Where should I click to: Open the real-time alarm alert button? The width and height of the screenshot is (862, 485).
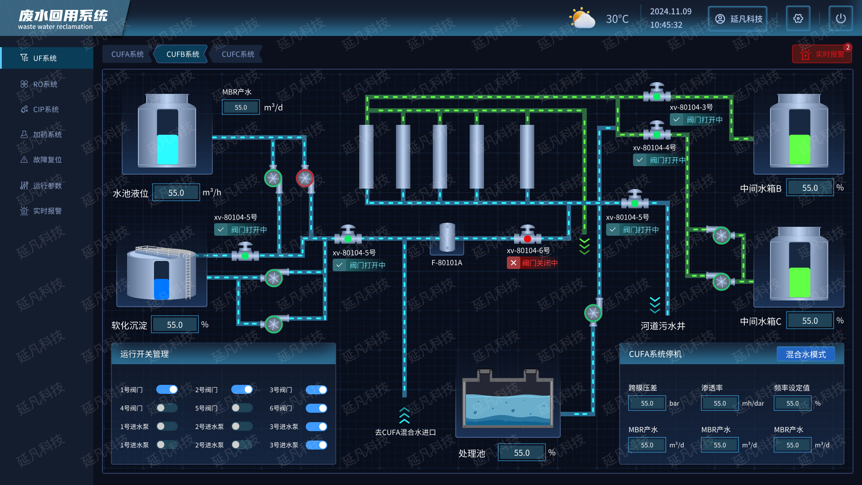pyautogui.click(x=822, y=54)
